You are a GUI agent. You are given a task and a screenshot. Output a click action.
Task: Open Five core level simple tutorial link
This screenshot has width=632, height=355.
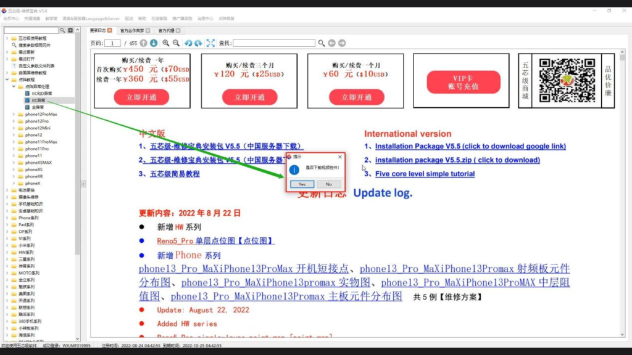pos(425,174)
